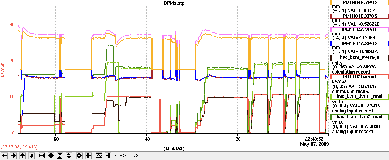Click the May 07, 2009 date label
This screenshot has height=160, width=389.
point(314,144)
